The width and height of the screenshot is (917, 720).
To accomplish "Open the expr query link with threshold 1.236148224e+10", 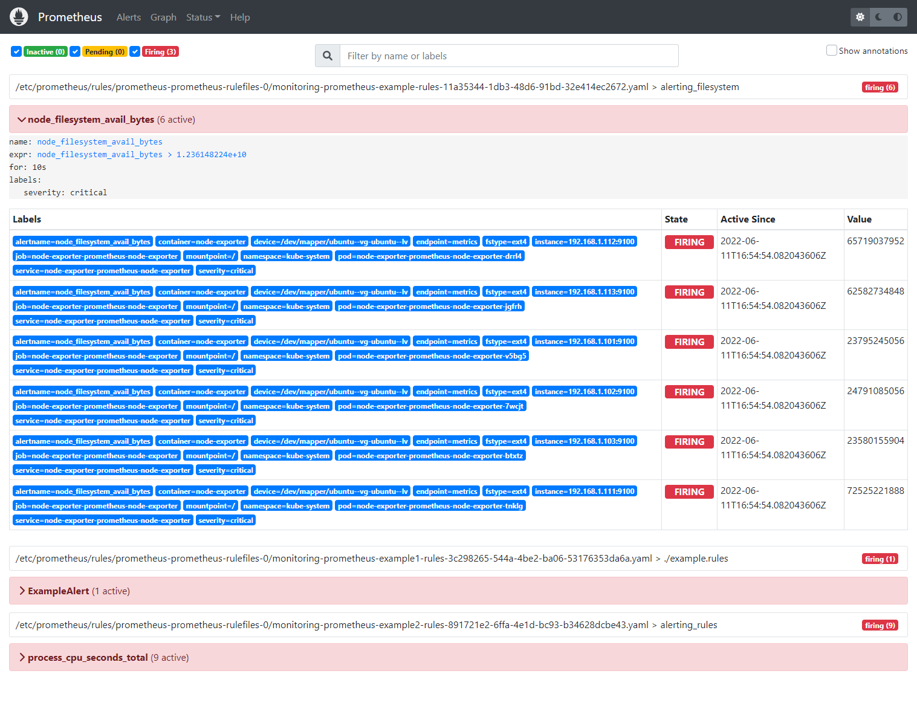I will (141, 154).
